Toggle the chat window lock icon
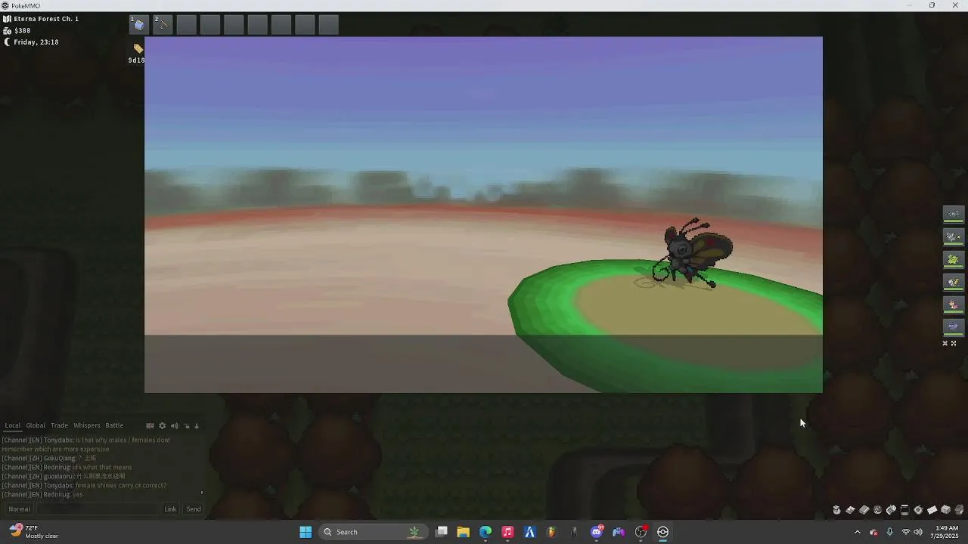Image resolution: width=968 pixels, height=544 pixels. [x=187, y=425]
